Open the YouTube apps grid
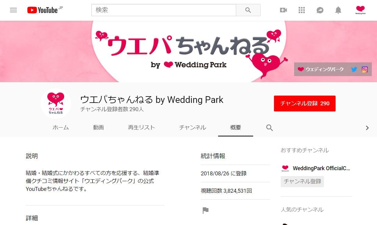377x225 pixels. (302, 10)
